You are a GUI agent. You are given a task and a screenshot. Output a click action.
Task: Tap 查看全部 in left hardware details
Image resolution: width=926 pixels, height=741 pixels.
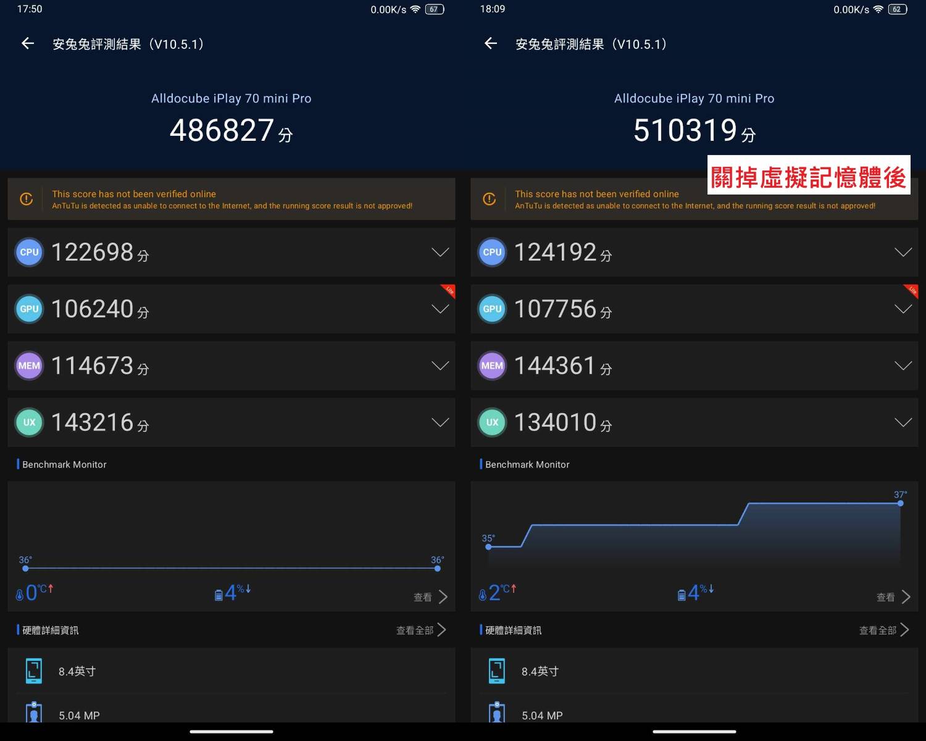421,630
